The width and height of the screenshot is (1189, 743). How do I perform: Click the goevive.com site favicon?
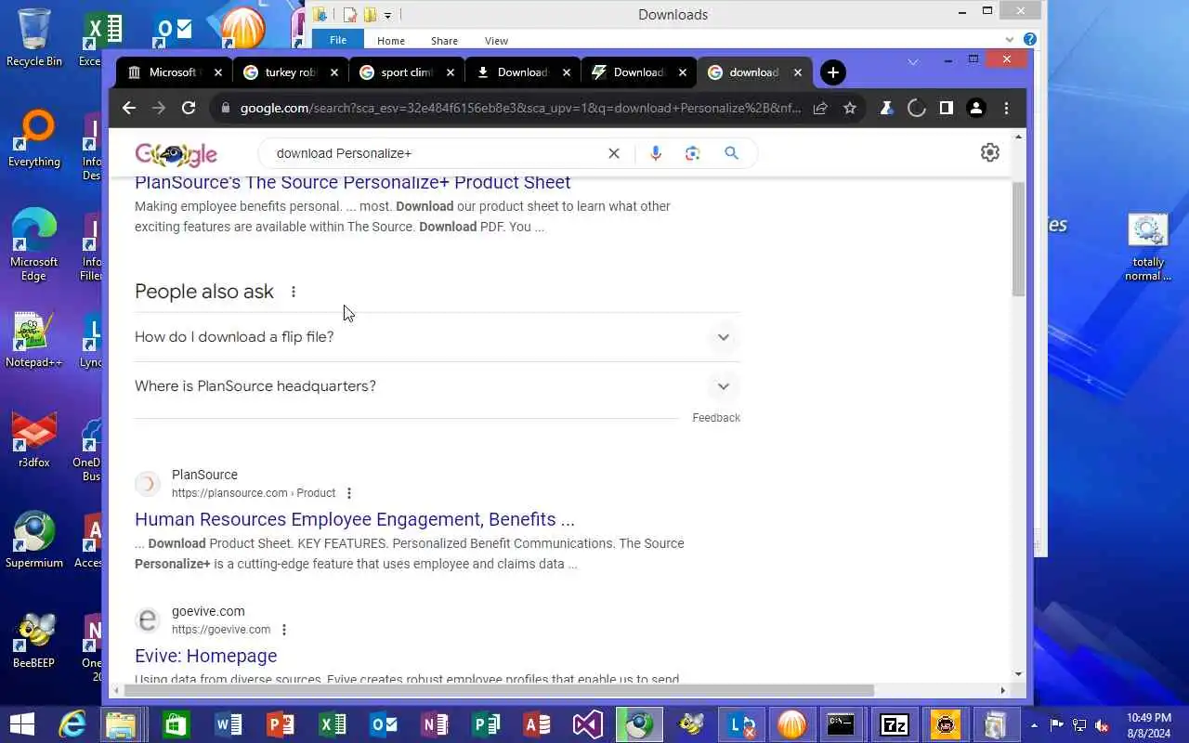pos(148,620)
